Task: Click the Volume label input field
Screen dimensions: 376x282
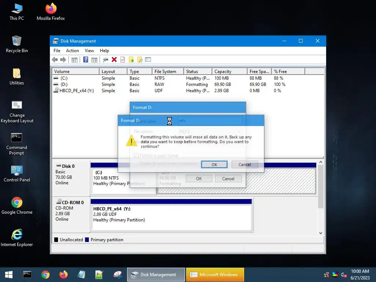Action: 210,120
